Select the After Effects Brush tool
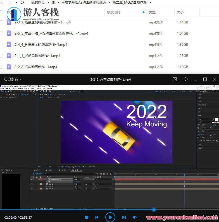Screen dimensions: 219x222 [41, 91]
